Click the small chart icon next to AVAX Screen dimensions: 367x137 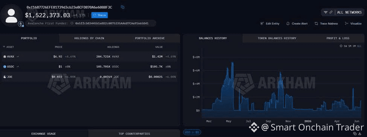pos(18,56)
